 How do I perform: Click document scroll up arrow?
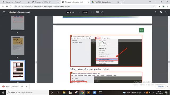pyautogui.click(x=169, y=17)
